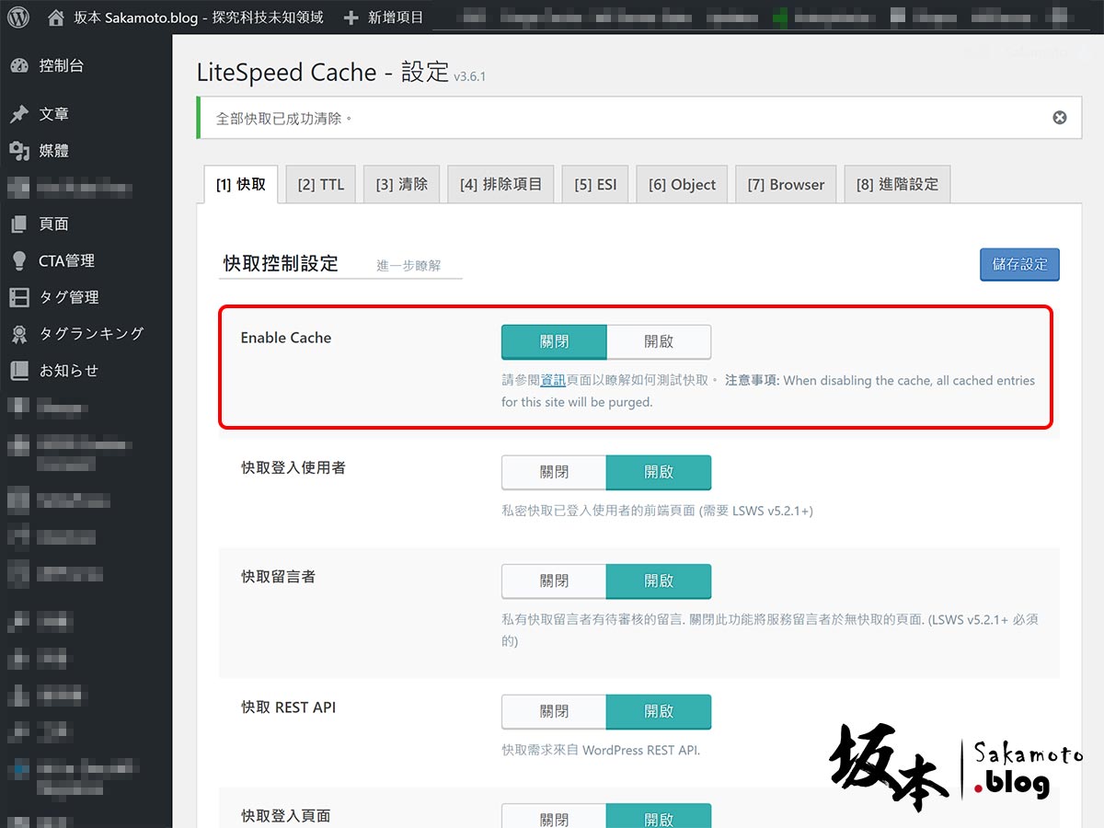1104x828 pixels.
Task: Open the [8] 進階設定 tab
Action: point(897,184)
